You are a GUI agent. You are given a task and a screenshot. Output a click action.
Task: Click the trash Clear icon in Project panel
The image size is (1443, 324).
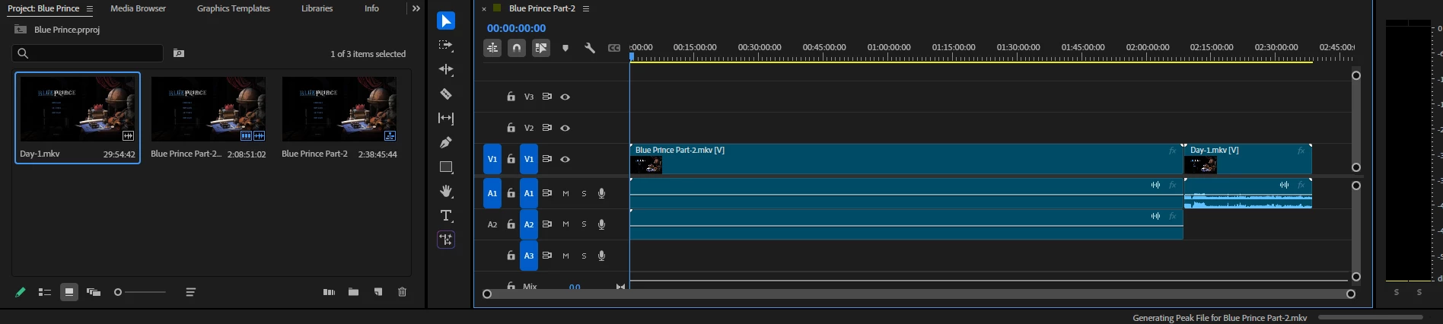point(402,292)
